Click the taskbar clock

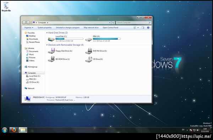[205, 130]
